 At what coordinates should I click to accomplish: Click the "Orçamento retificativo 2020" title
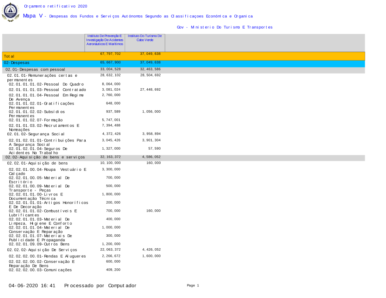56,6
